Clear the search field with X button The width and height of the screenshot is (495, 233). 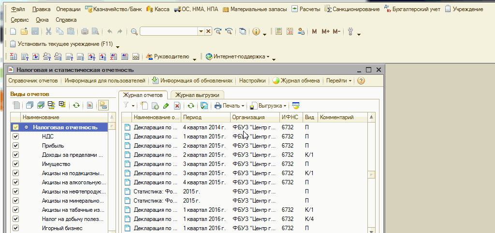(208, 31)
